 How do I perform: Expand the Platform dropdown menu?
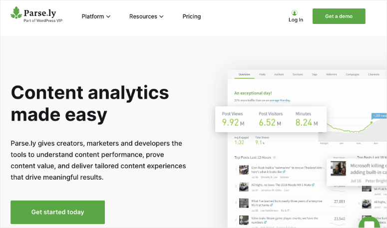[96, 16]
